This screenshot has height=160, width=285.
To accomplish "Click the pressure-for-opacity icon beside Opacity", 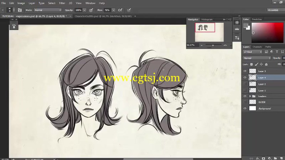I will point(91,10).
